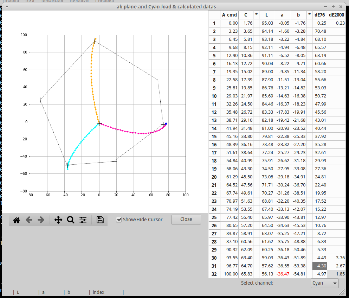
Task: Click the A_cmd column header
Action: pos(229,15)
